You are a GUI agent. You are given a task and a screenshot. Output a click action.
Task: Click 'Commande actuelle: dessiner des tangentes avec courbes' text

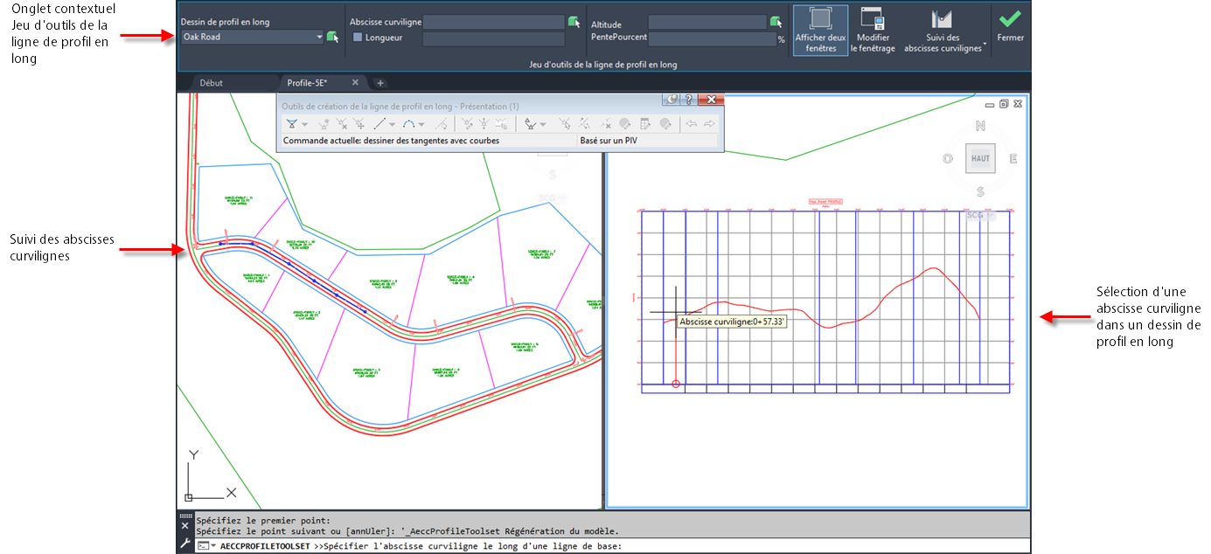coord(392,140)
